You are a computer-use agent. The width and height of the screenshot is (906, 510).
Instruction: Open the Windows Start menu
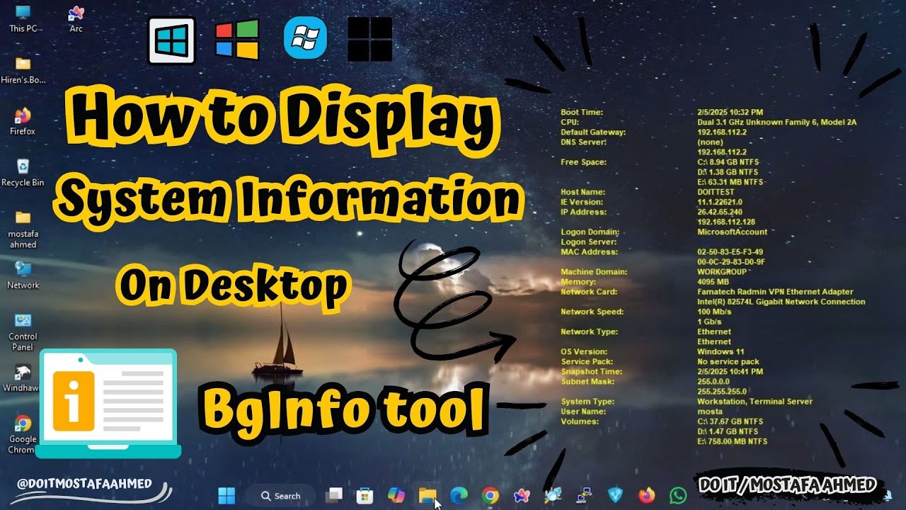click(x=227, y=495)
